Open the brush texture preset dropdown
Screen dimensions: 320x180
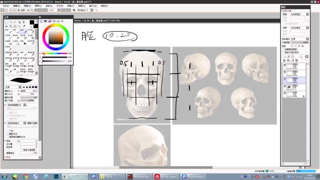tap(25, 123)
